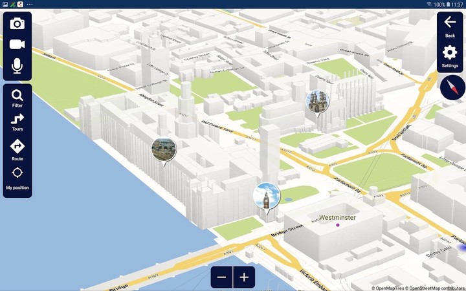The width and height of the screenshot is (466, 291).
Task: Click the compass to reset orientation
Action: [452, 87]
